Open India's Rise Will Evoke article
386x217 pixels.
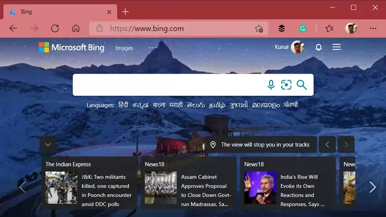coord(303,190)
